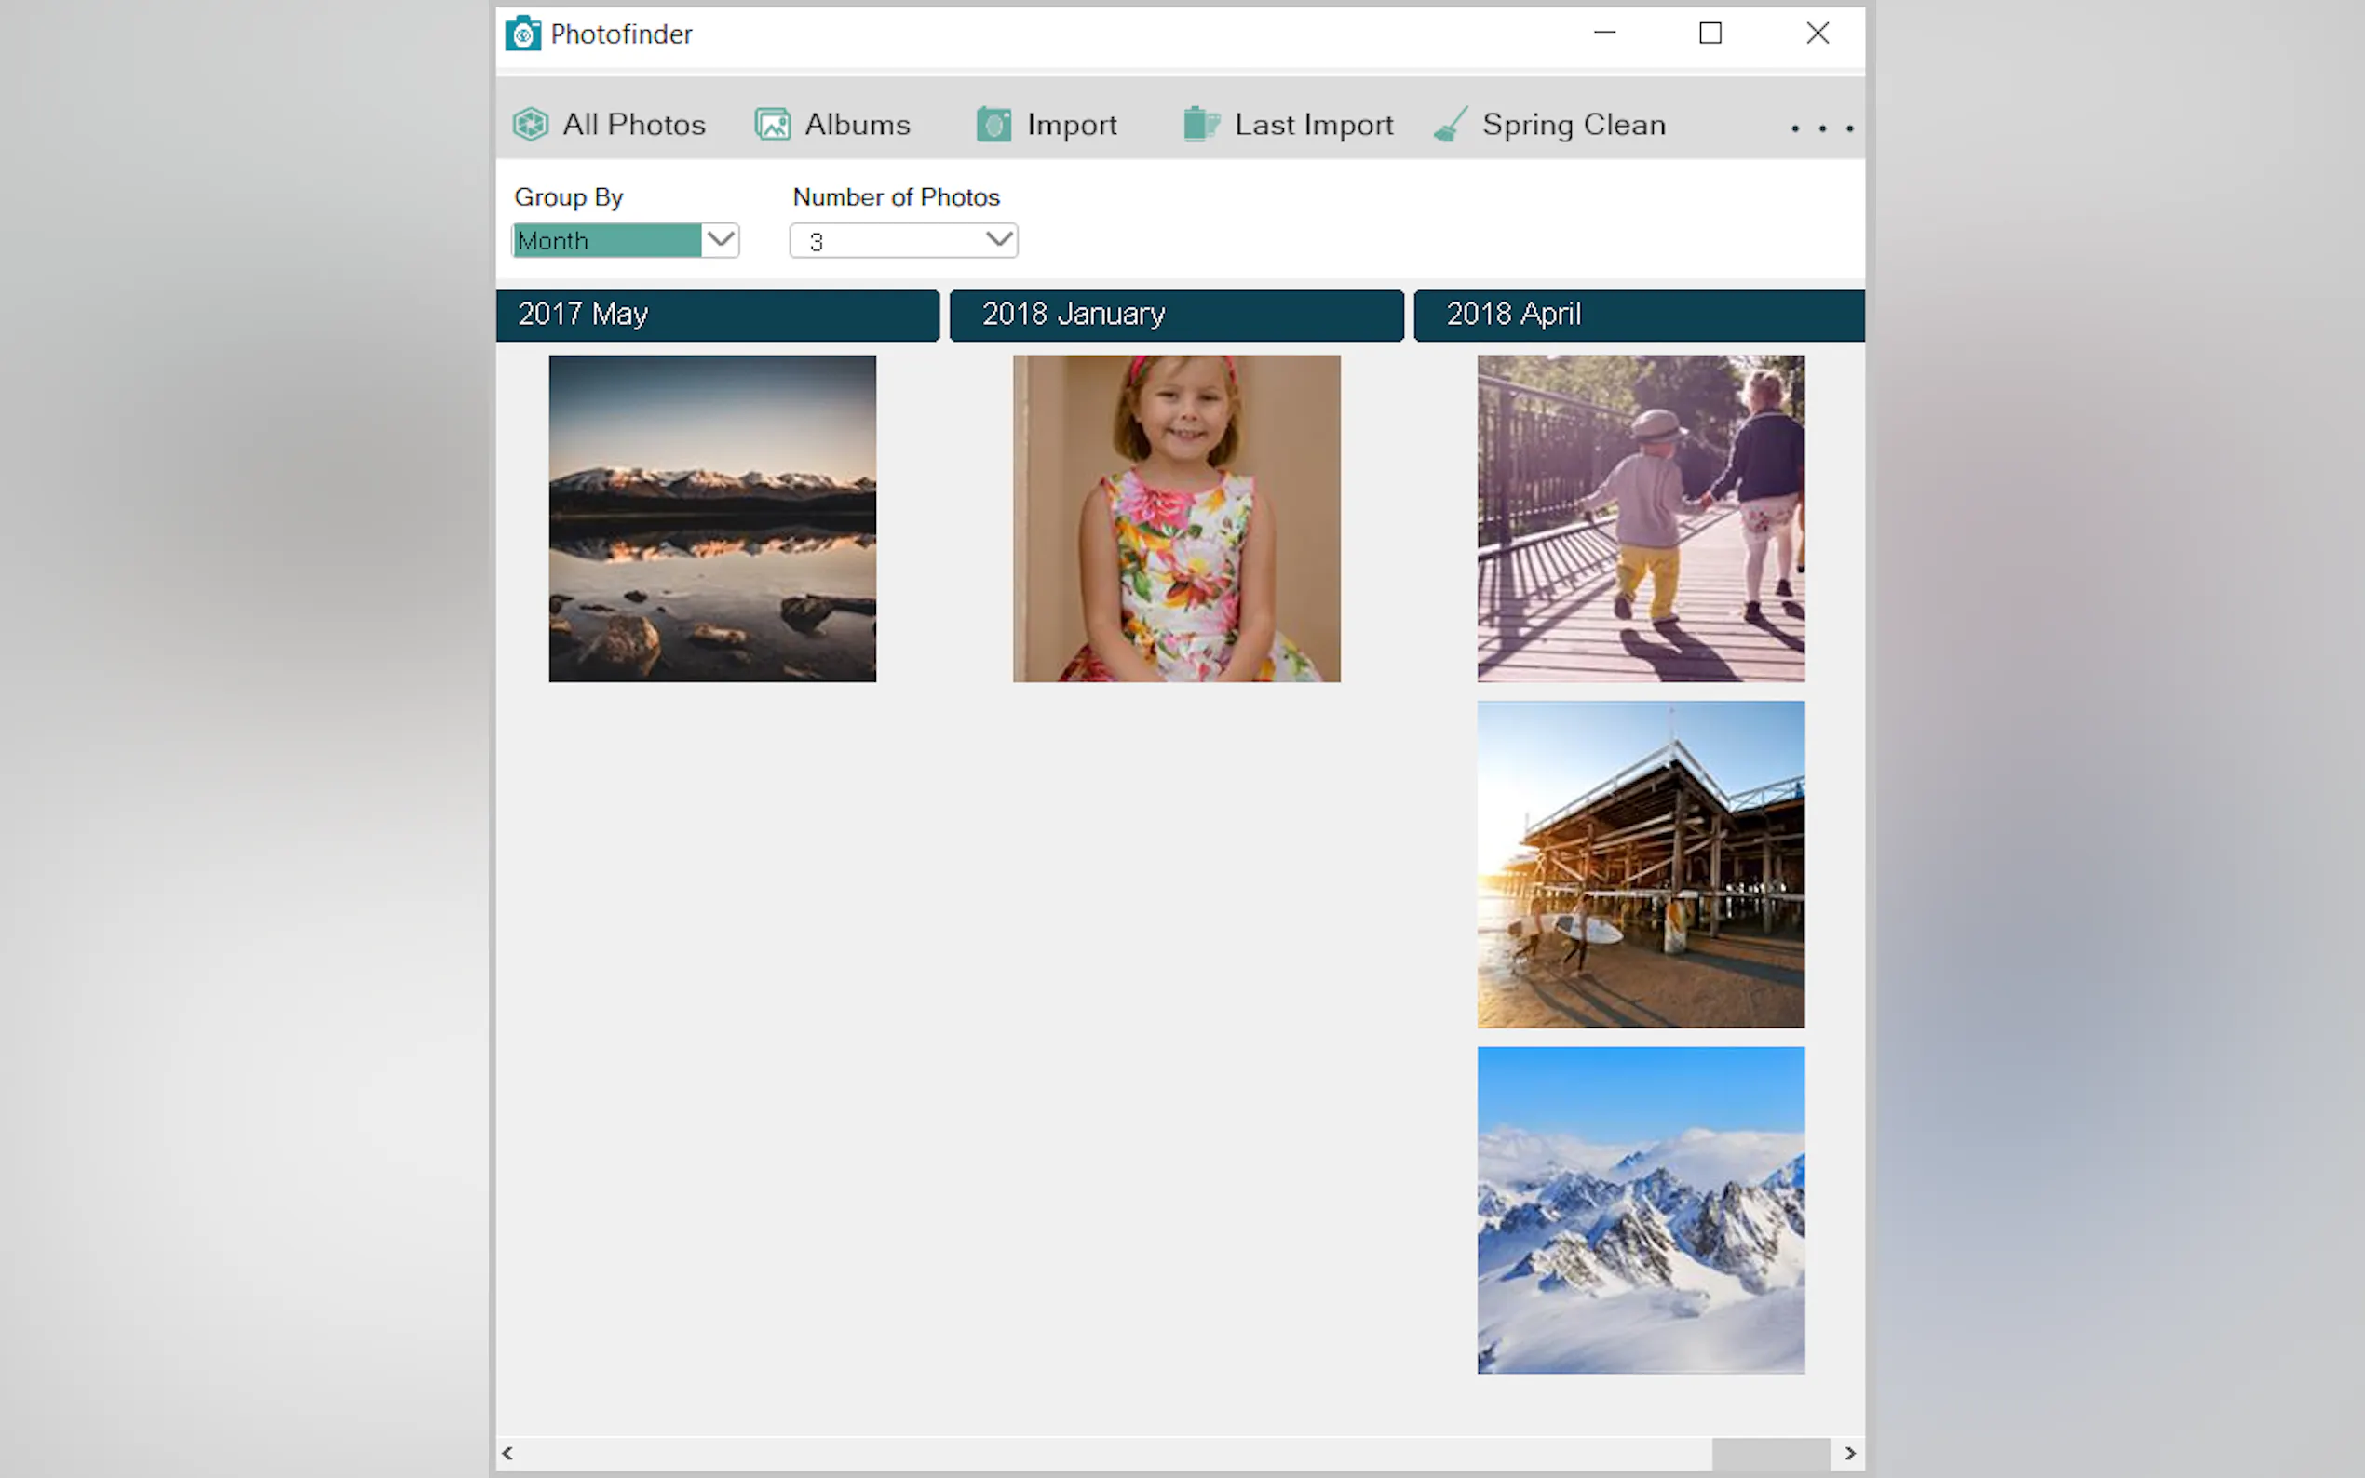The width and height of the screenshot is (2365, 1478).
Task: Expand the Group By dropdown arrow
Action: click(x=721, y=239)
